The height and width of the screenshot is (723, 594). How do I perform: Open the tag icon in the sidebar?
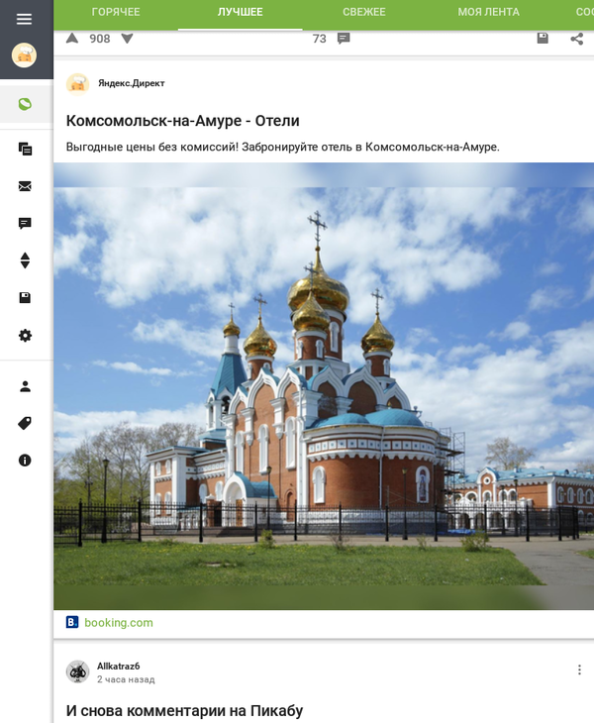coord(25,423)
